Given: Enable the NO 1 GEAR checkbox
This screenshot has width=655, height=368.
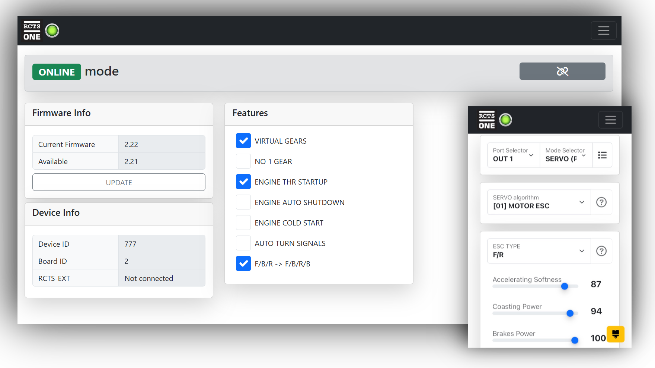Looking at the screenshot, I should [x=243, y=161].
